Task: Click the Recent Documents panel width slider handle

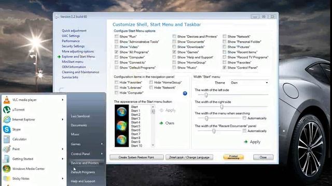Action: click(214, 131)
